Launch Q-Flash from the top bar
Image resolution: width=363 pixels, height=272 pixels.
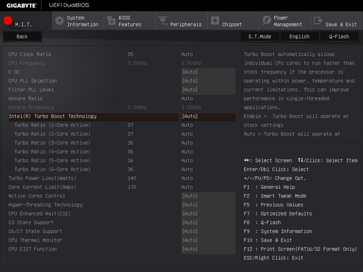[x=339, y=36]
